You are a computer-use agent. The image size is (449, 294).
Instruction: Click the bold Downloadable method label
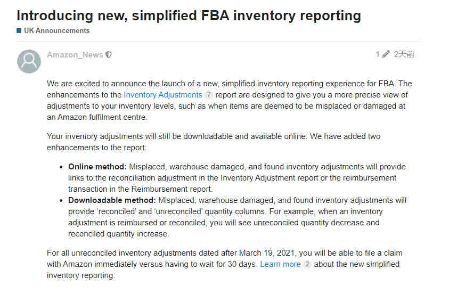pyautogui.click(x=112, y=200)
